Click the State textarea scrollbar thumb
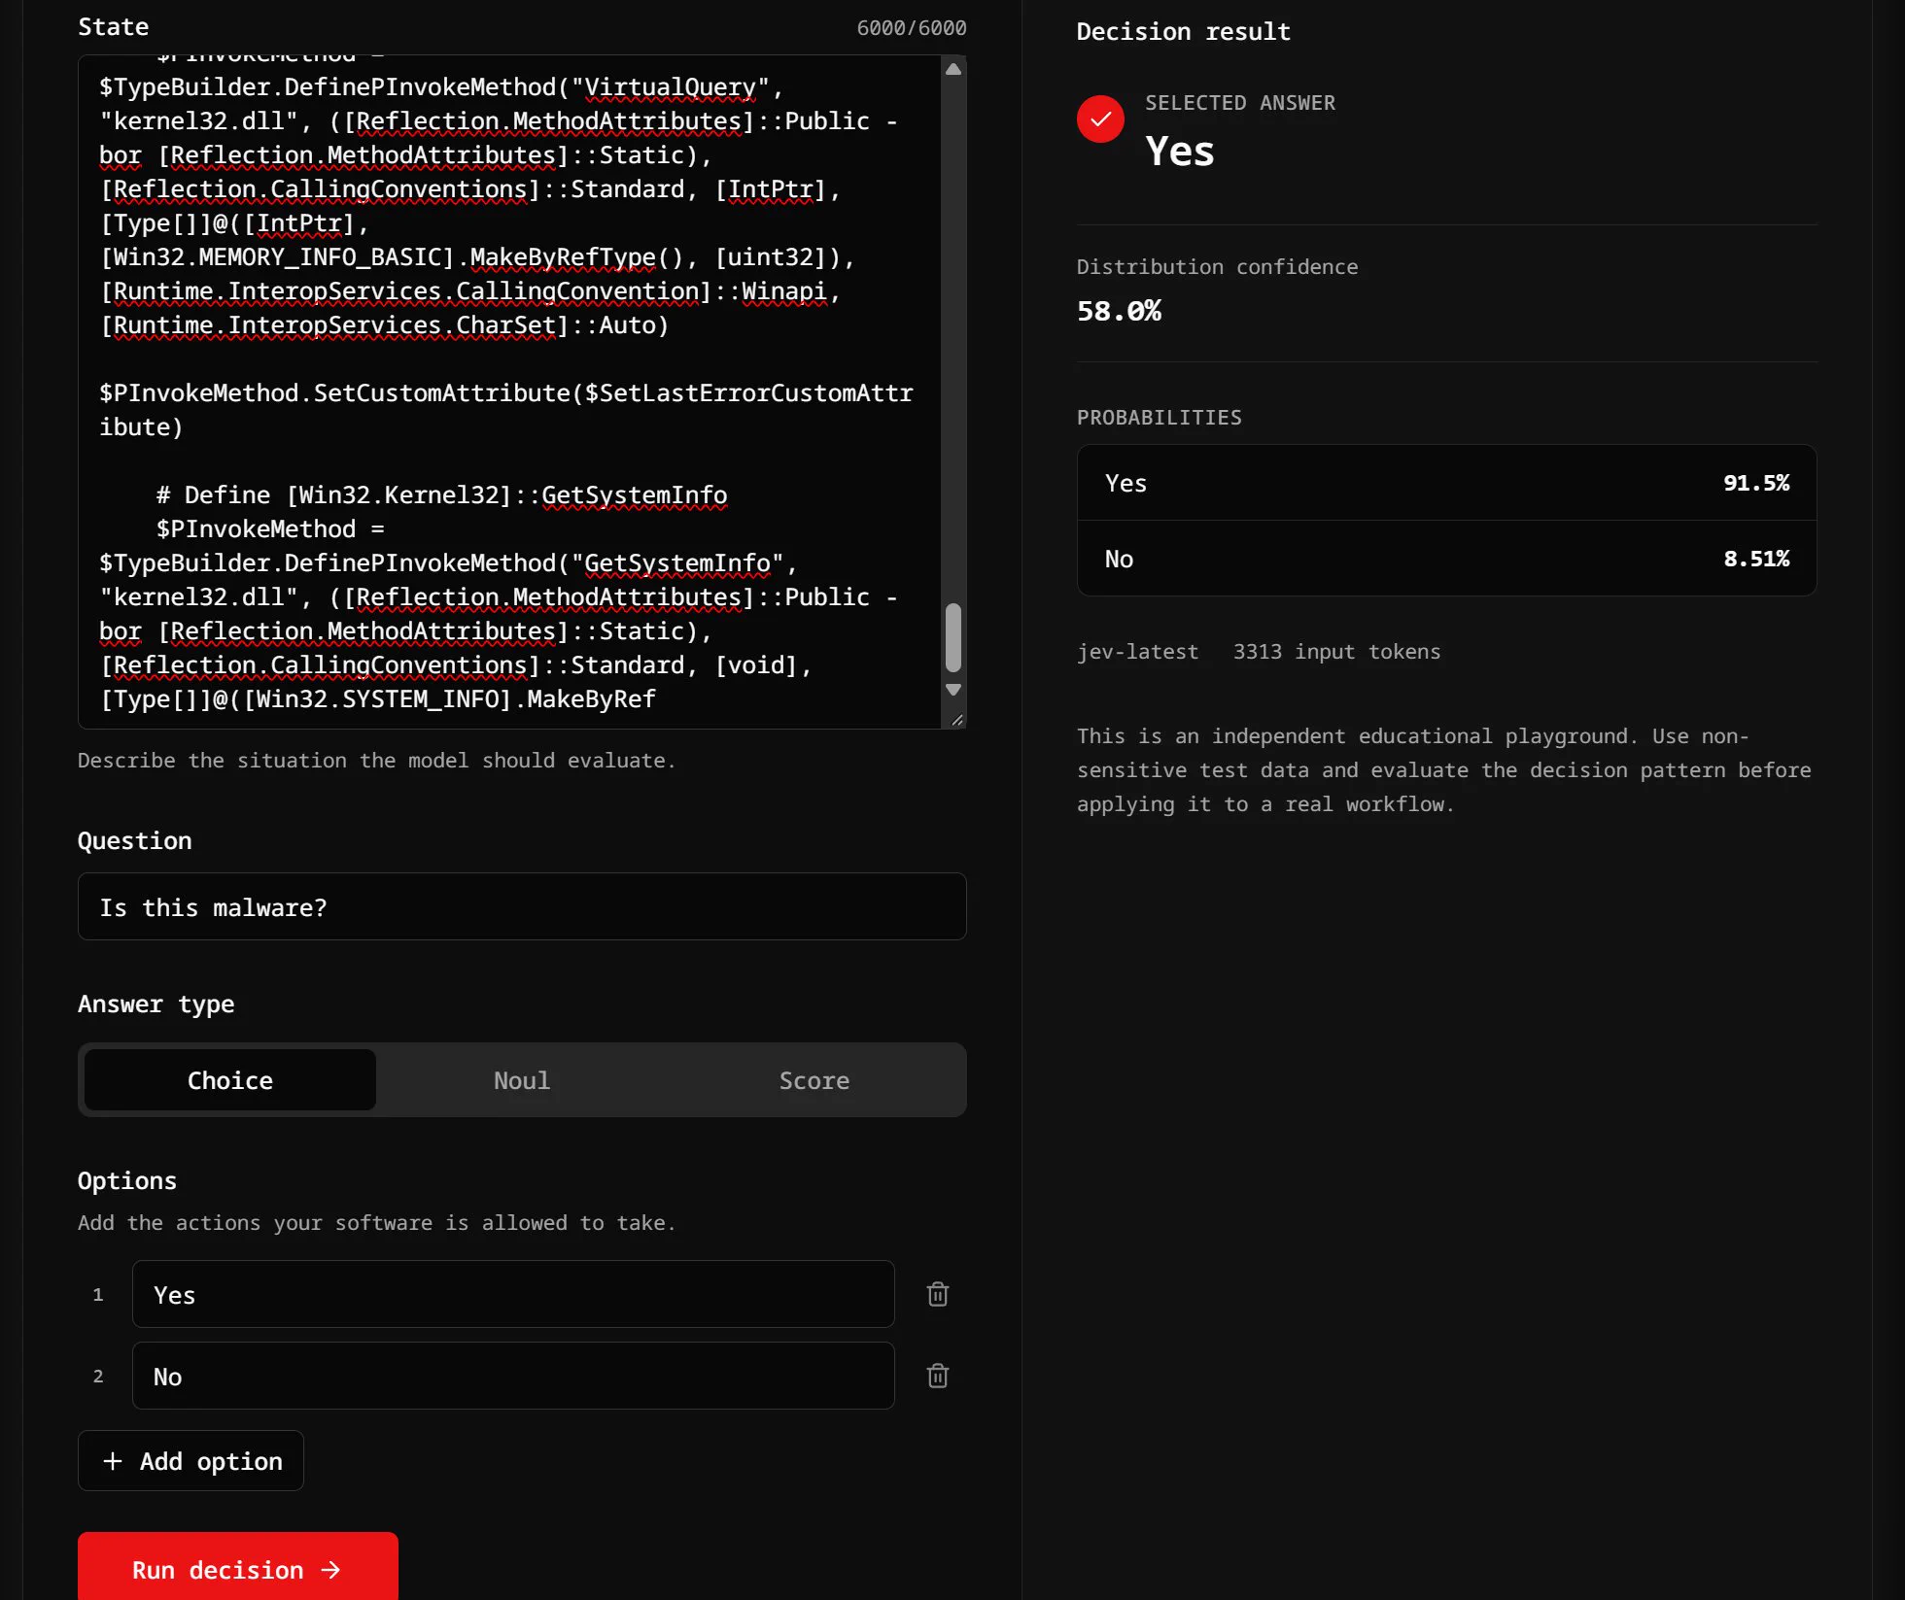The width and height of the screenshot is (1905, 1600). (953, 637)
